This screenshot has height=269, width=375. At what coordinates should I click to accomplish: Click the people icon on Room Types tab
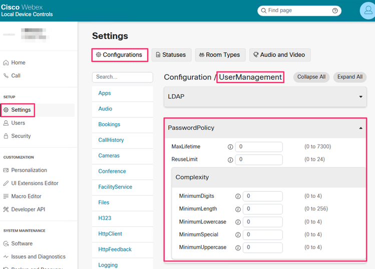point(202,55)
